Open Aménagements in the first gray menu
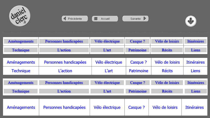 [21, 41]
